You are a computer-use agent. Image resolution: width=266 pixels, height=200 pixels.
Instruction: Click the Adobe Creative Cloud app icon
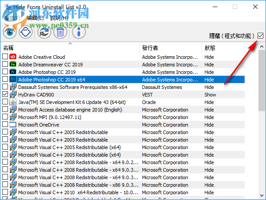pos(13,57)
